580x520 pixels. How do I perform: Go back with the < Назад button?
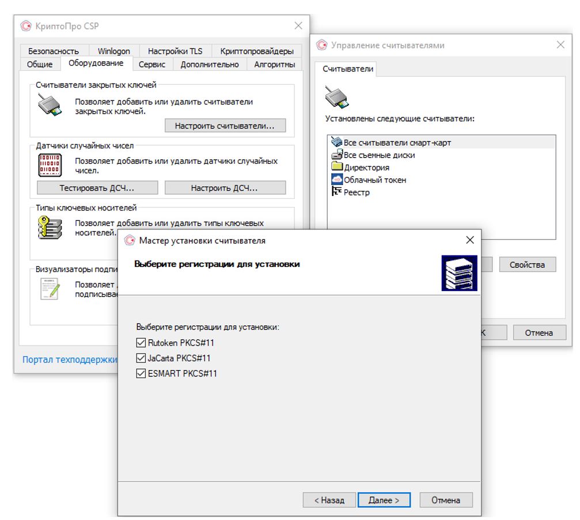coord(329,500)
